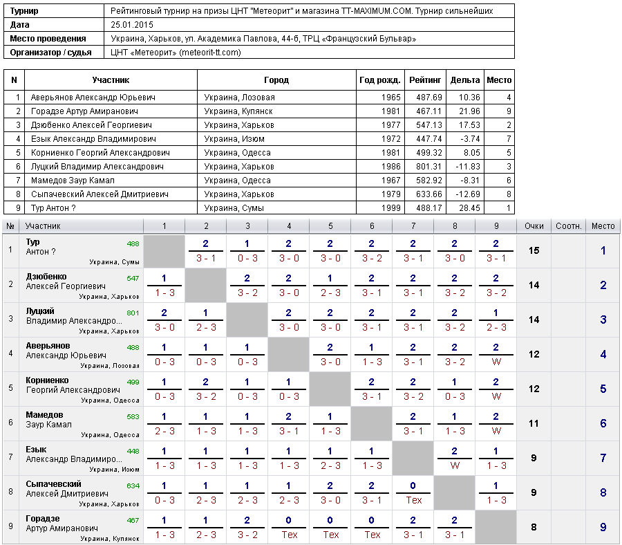Click score 3 - 0 in Сыпачевский's row
This screenshot has height=545, width=622.
(x=330, y=500)
